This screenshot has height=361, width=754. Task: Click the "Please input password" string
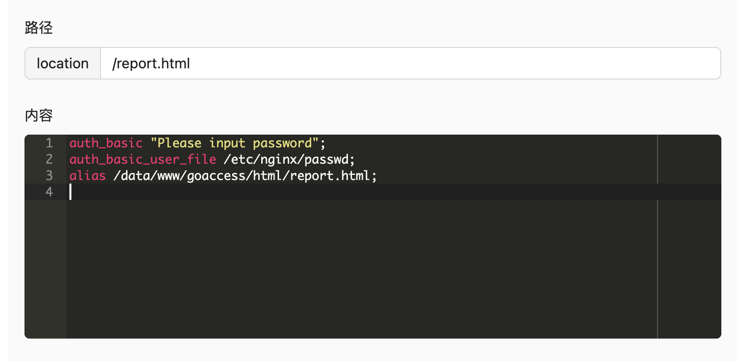click(x=235, y=143)
